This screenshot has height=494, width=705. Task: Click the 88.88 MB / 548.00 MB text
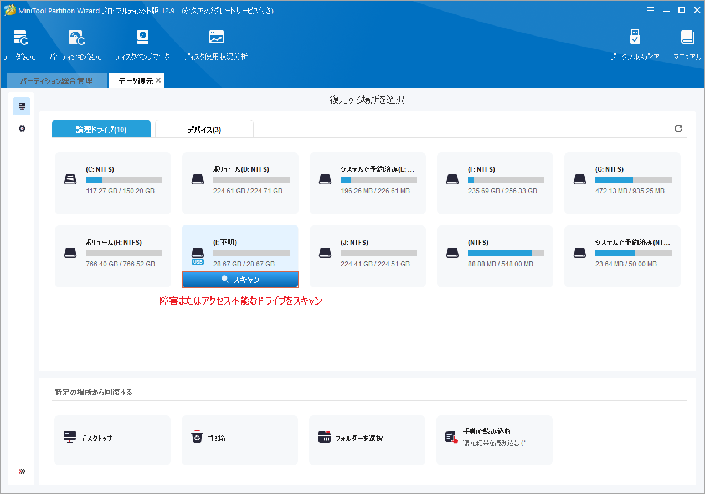pos(501,264)
